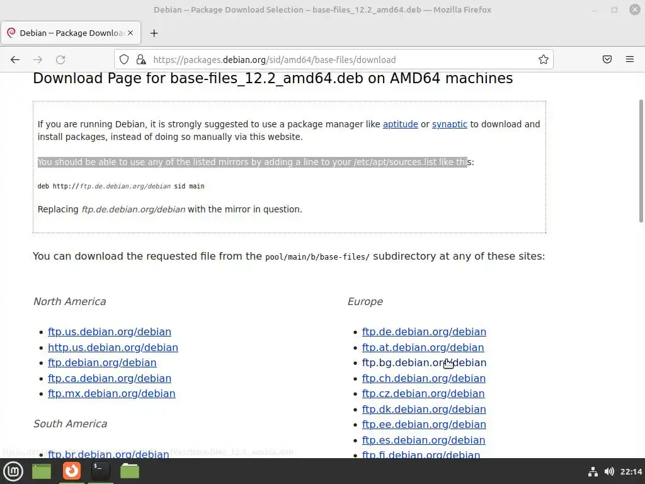Select the Debian Package Download tab
This screenshot has width=645, height=484.
click(71, 33)
